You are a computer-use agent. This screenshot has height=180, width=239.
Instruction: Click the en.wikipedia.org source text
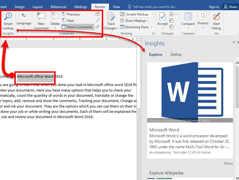[x=160, y=152]
